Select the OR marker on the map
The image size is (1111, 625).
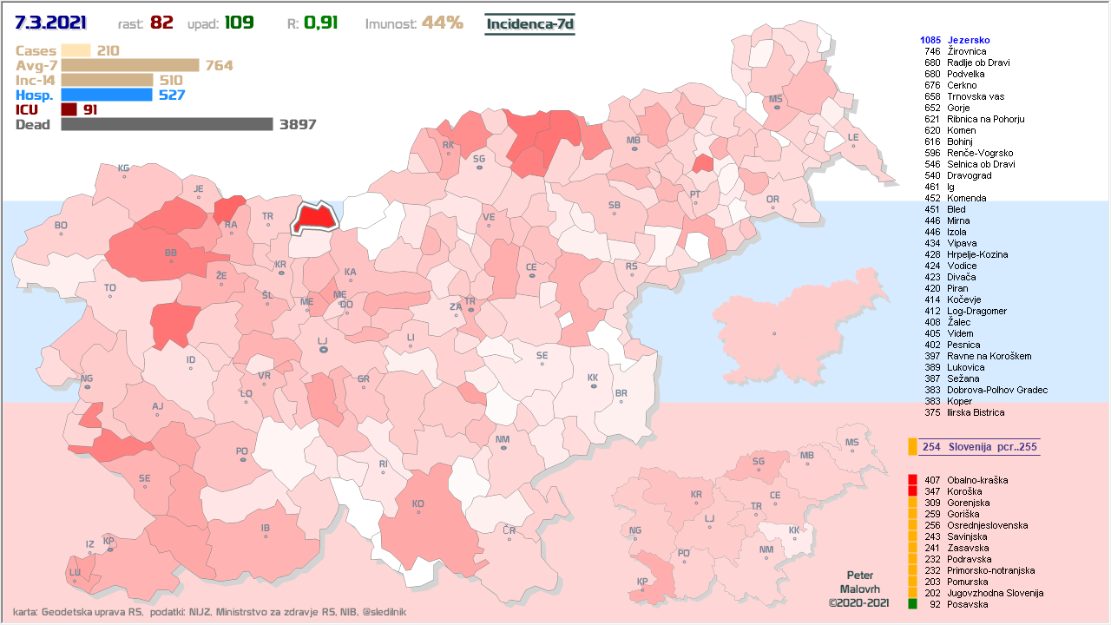point(772,204)
